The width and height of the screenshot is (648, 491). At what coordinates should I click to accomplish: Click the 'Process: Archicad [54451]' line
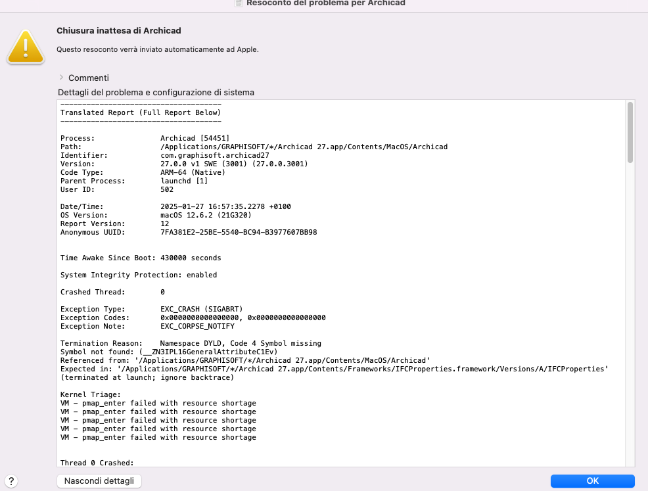pos(145,138)
